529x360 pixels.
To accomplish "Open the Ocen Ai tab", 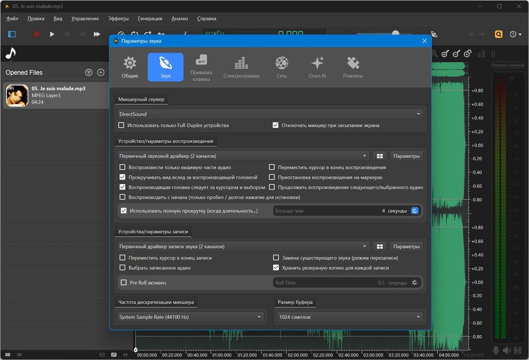I will pyautogui.click(x=317, y=67).
